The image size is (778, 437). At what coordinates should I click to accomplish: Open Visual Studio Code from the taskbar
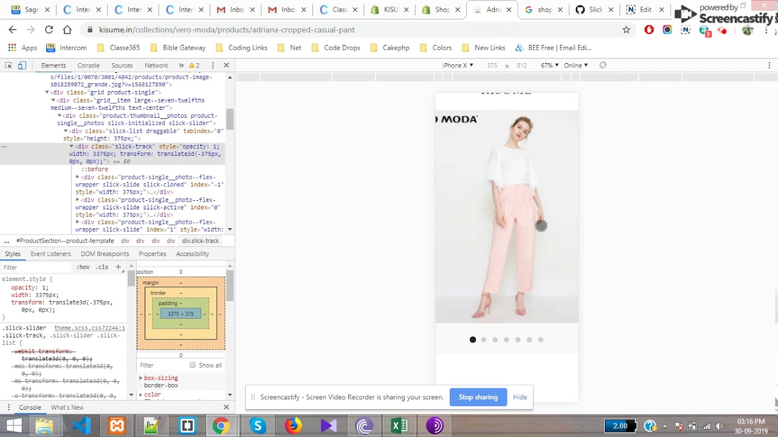[x=81, y=425]
